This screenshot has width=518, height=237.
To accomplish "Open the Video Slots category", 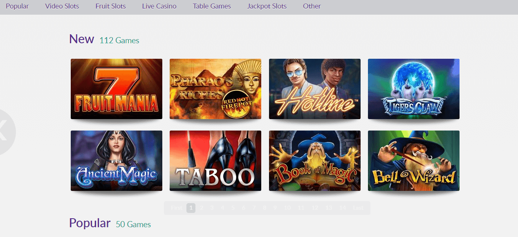I will pos(62,7).
